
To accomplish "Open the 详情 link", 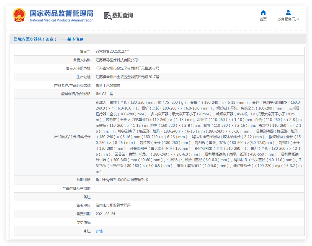I will pyautogui.click(x=99, y=231).
